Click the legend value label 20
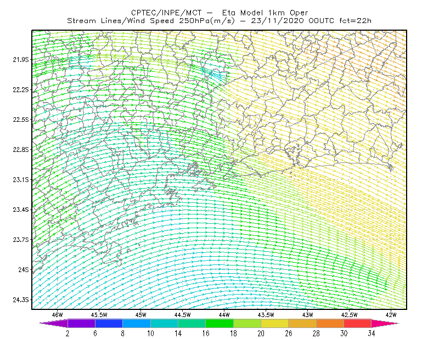This screenshot has height=339, width=439. (261, 334)
